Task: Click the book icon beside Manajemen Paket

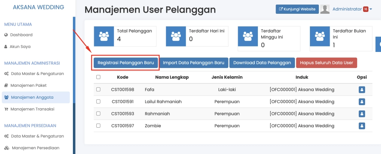Action: click(6, 85)
